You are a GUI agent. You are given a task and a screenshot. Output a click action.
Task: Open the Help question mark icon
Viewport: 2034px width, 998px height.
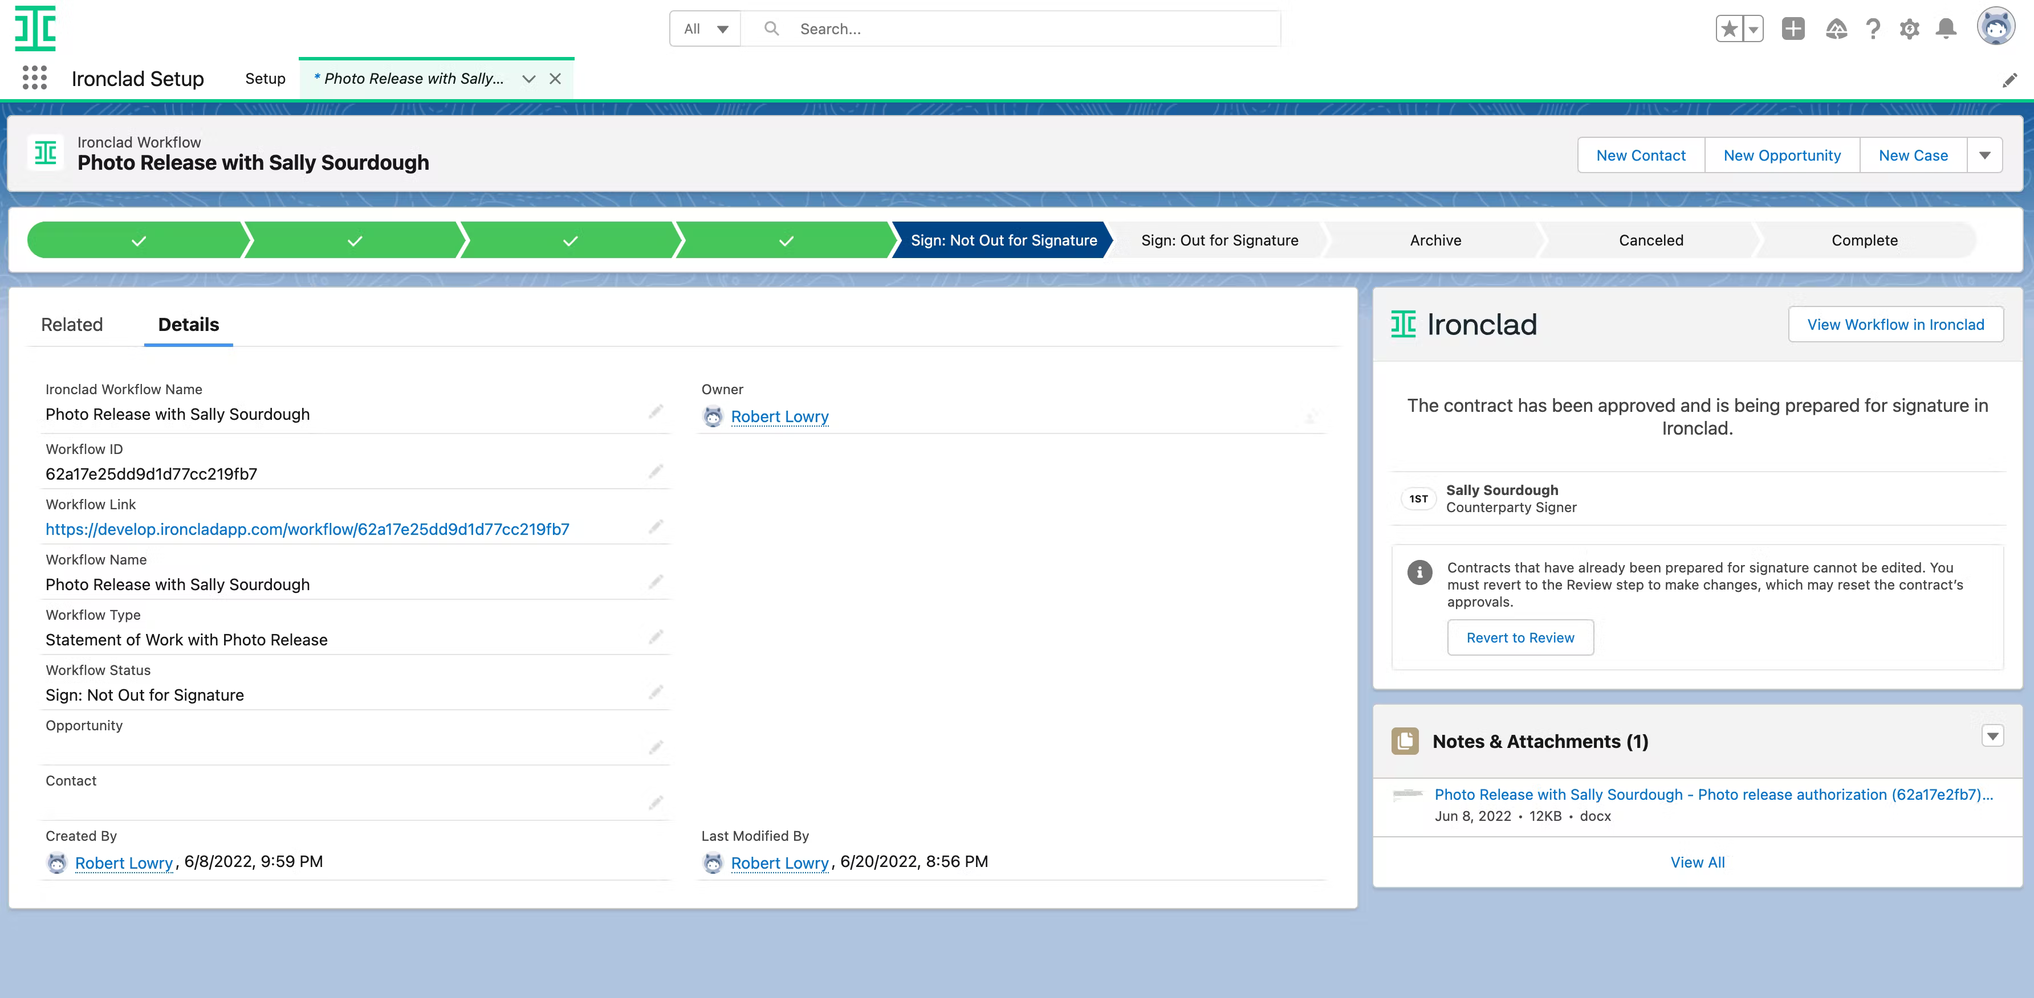tap(1873, 29)
